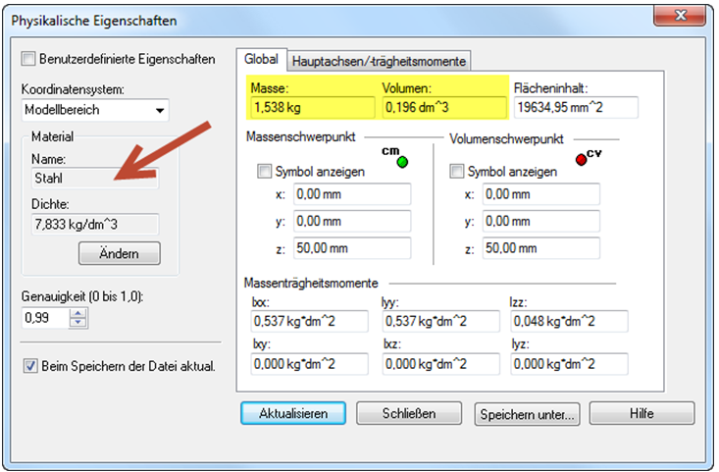This screenshot has height=472, width=719.
Task: Switch to the Global tab
Action: [x=262, y=60]
